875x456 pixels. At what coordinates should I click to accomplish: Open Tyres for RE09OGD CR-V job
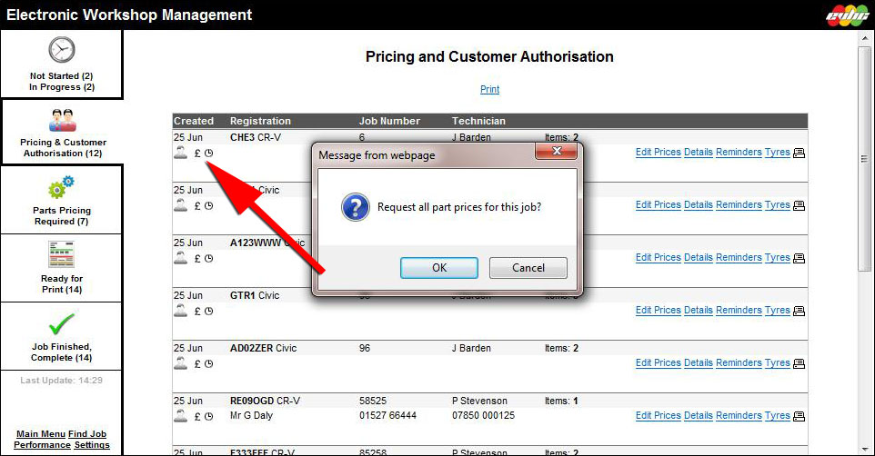(778, 415)
